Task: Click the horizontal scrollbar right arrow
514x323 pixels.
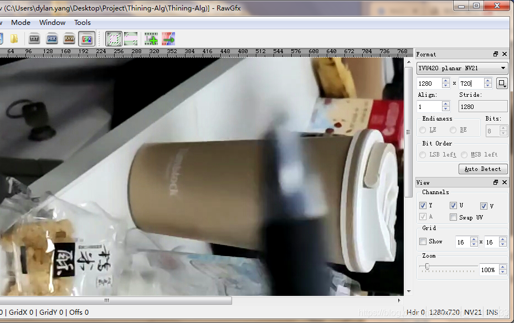Action: click(399, 300)
